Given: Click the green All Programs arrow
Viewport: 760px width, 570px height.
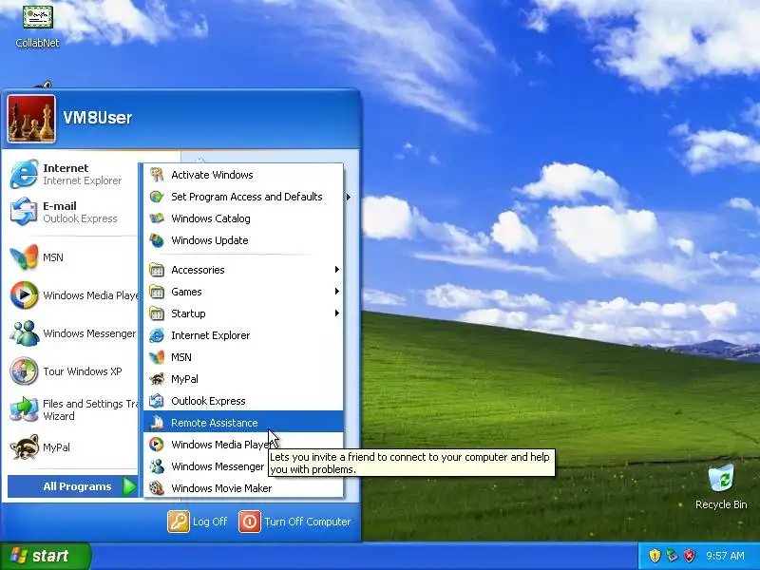Looking at the screenshot, I should pos(129,486).
